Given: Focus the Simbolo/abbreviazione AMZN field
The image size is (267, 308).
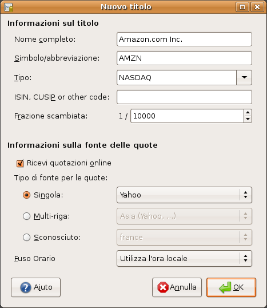Looking at the screenshot, I should 184,58.
